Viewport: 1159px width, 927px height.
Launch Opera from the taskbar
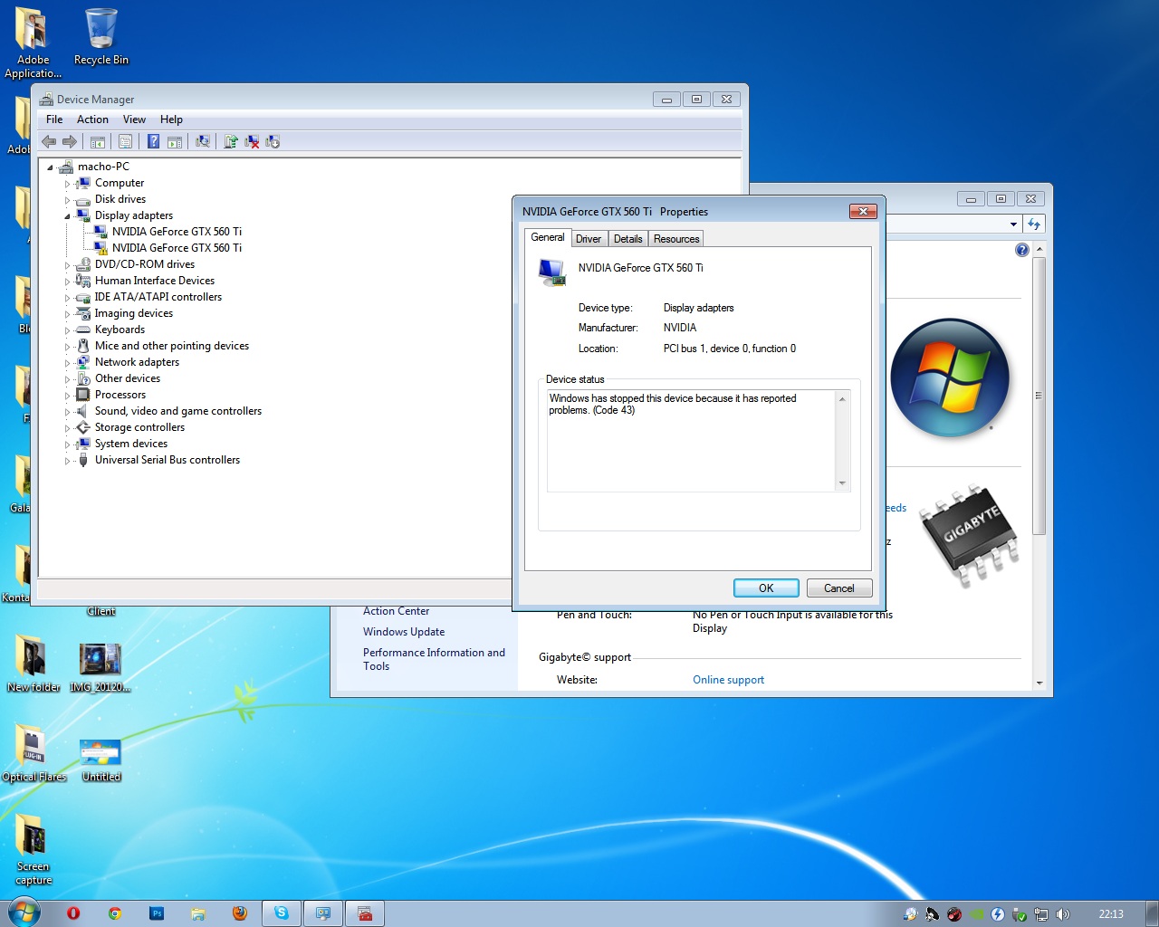(x=73, y=913)
